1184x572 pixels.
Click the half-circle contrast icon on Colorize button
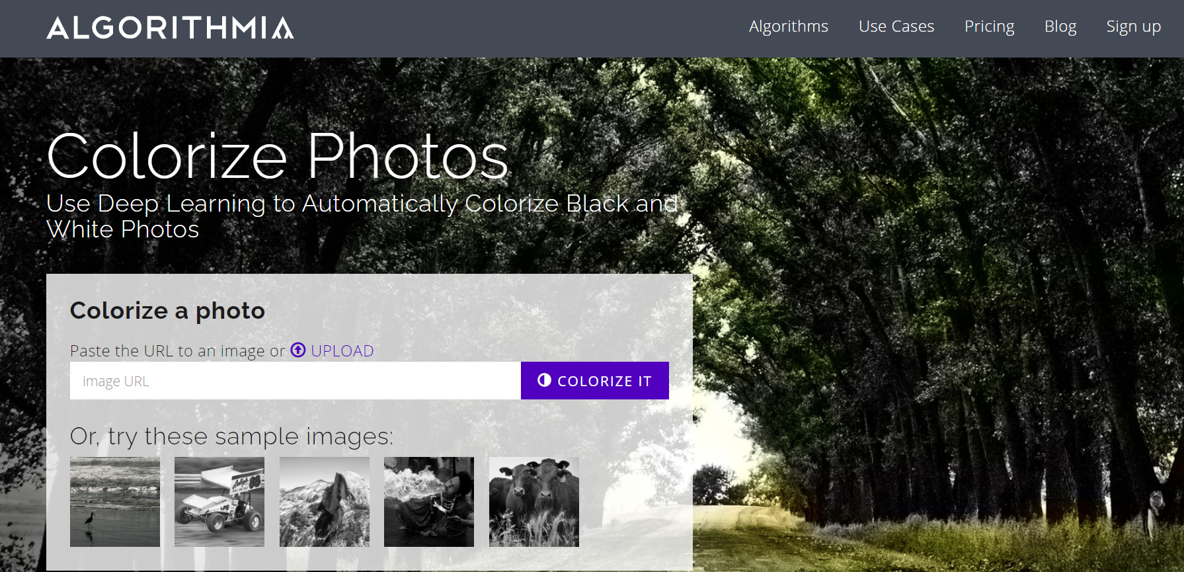[x=544, y=380]
